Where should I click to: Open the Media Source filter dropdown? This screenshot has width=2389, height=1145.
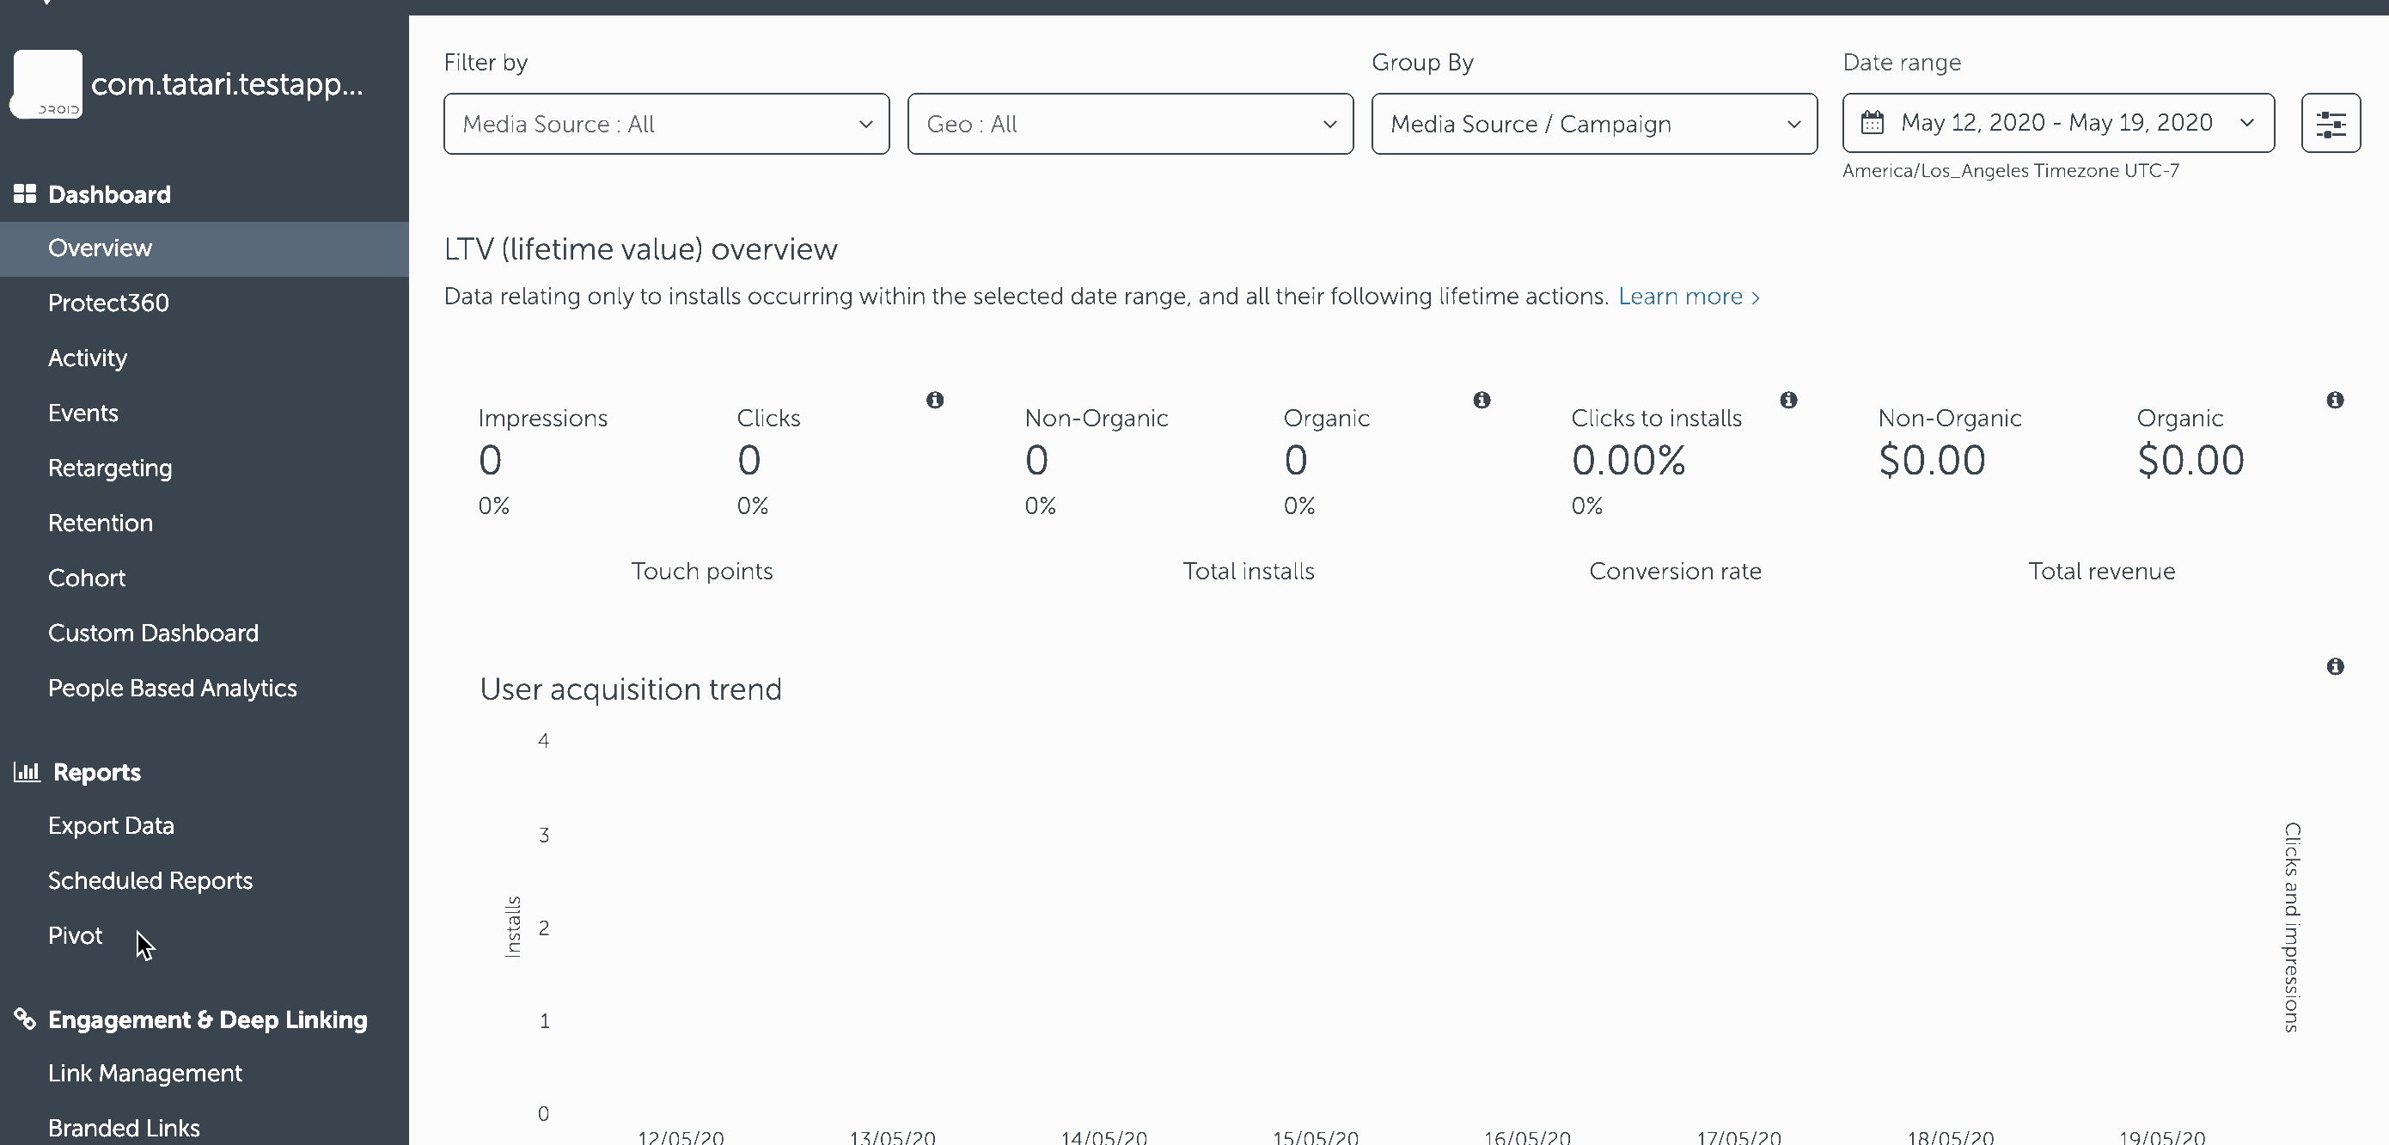click(666, 124)
